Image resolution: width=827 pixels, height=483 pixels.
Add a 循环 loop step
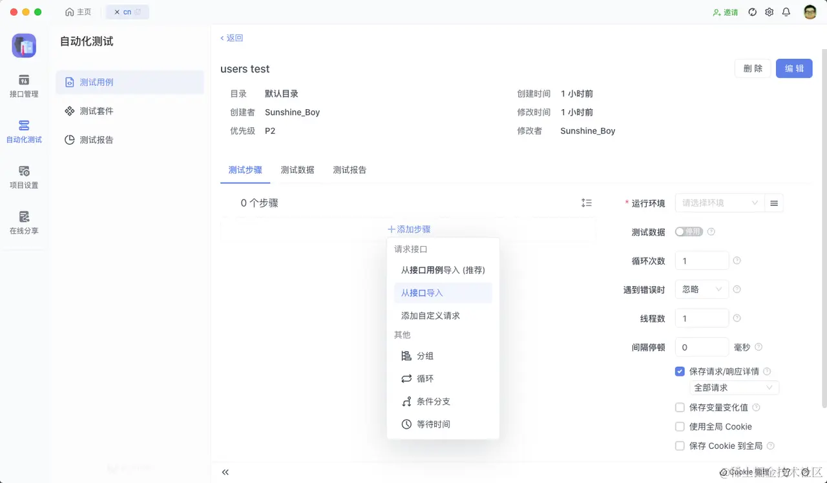tap(443, 378)
